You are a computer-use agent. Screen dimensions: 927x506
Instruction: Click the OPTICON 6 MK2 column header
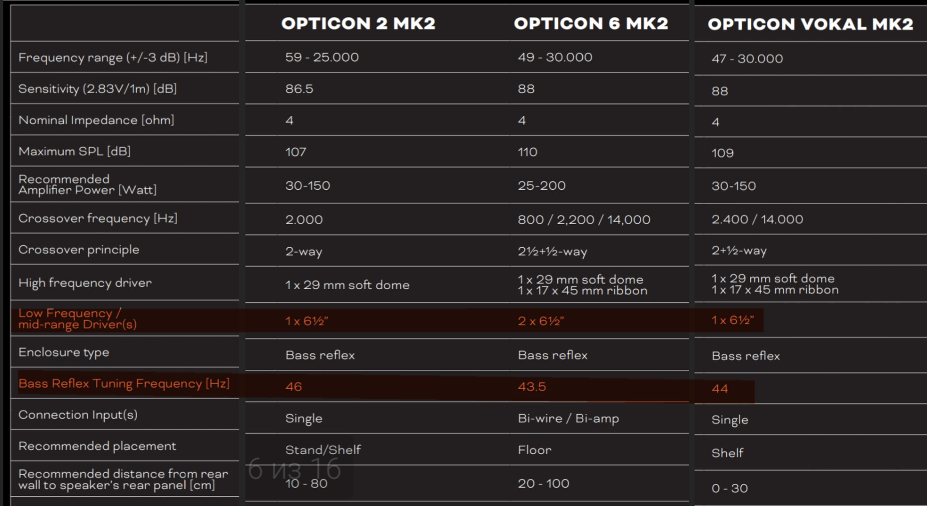click(x=590, y=24)
